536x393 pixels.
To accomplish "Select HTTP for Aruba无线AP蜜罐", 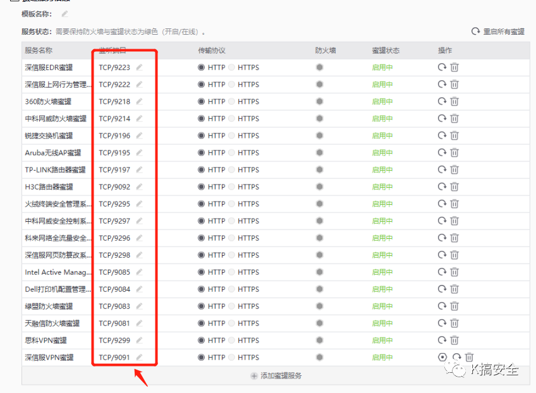I will tap(202, 153).
